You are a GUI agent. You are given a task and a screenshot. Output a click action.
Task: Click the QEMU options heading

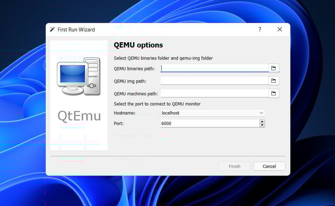(x=138, y=45)
